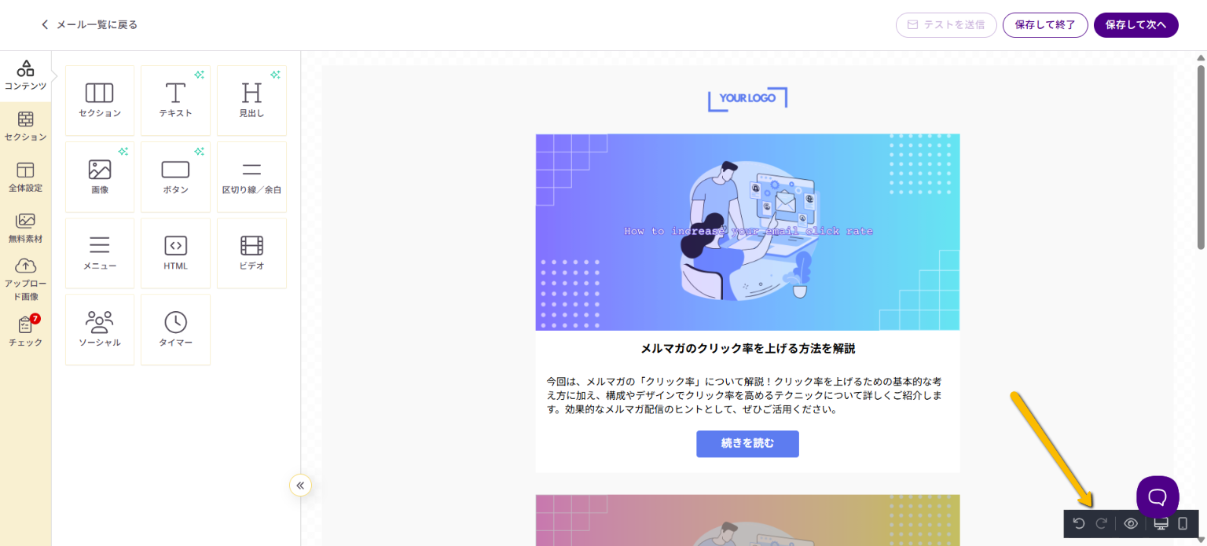This screenshot has width=1207, height=546.
Task: Click the vertical scrollbar of the editor
Action: (1201, 157)
